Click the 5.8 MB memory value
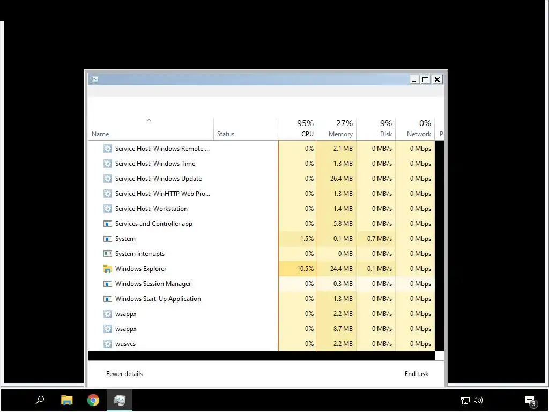Viewport: 549px width, 412px height. tap(343, 224)
